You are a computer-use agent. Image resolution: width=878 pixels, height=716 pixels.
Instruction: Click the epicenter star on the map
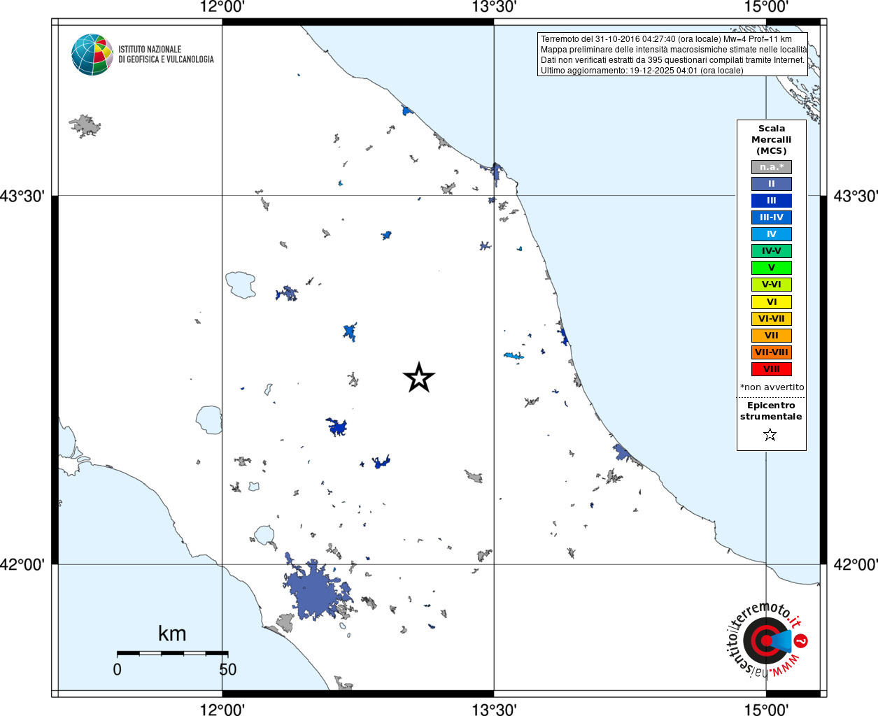click(419, 378)
